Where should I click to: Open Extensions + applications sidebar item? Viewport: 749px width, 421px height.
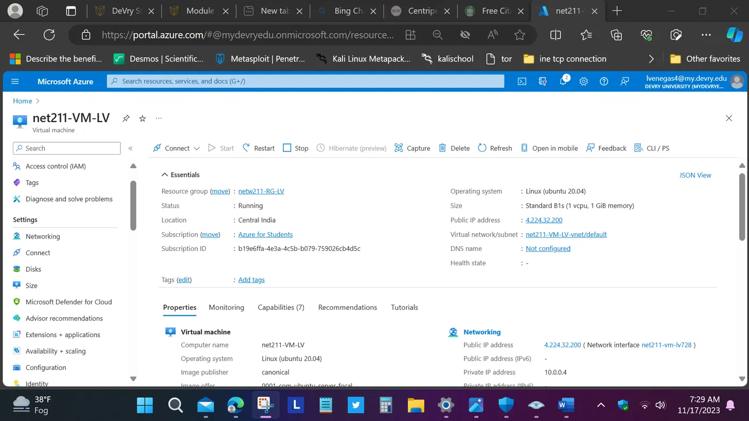63,335
